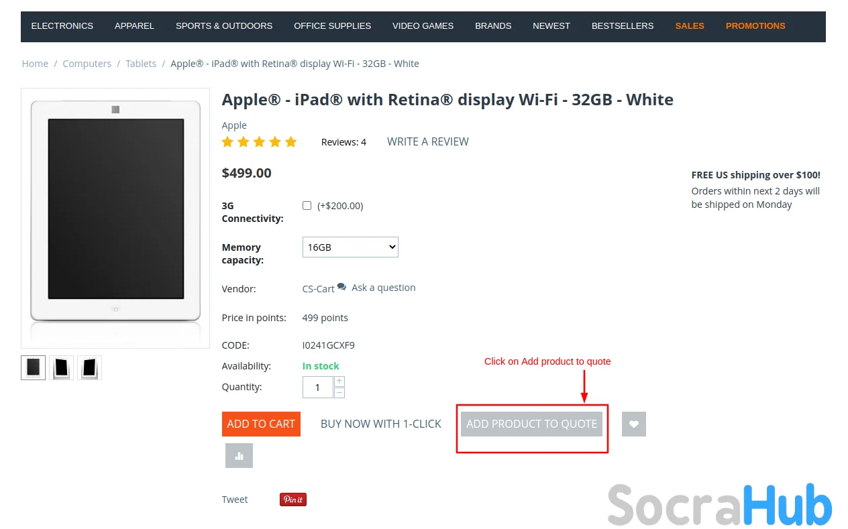Select the third product thumbnail
This screenshot has height=529, width=848.
89,367
